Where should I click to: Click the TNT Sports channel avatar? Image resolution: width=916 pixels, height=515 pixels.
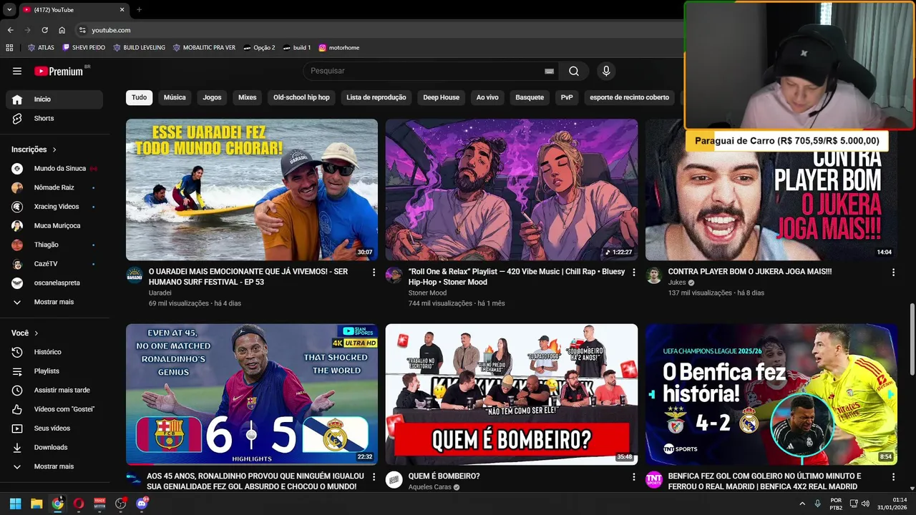pos(654,479)
